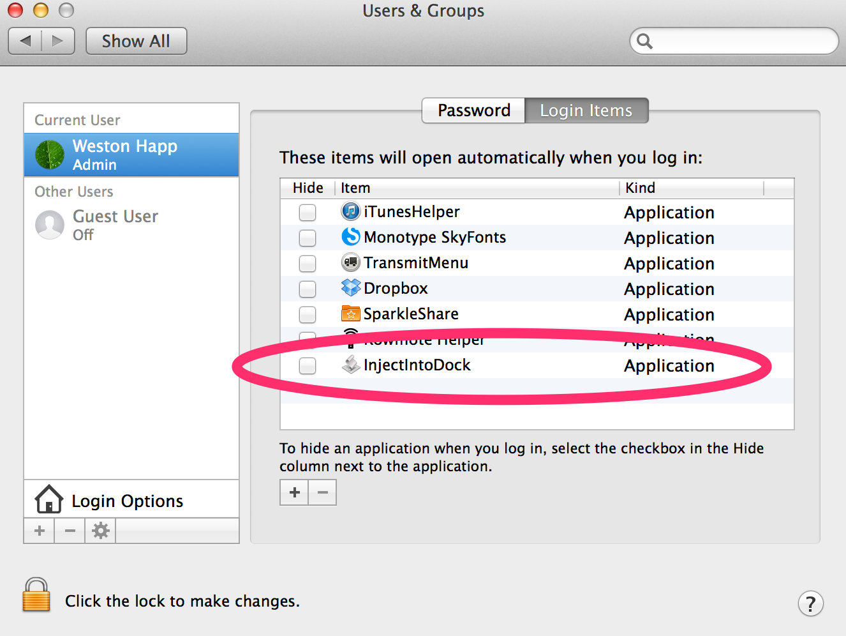846x636 pixels.
Task: Remove selected login item with minus button
Action: (322, 492)
